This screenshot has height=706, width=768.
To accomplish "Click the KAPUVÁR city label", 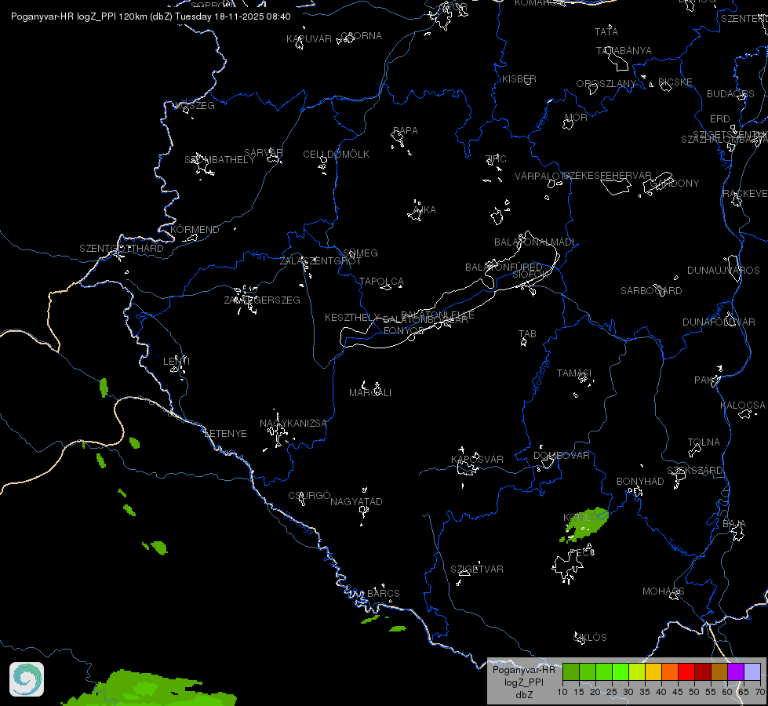I will point(309,38).
